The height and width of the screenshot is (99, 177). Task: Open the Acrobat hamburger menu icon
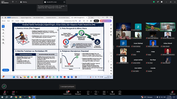click(2, 18)
